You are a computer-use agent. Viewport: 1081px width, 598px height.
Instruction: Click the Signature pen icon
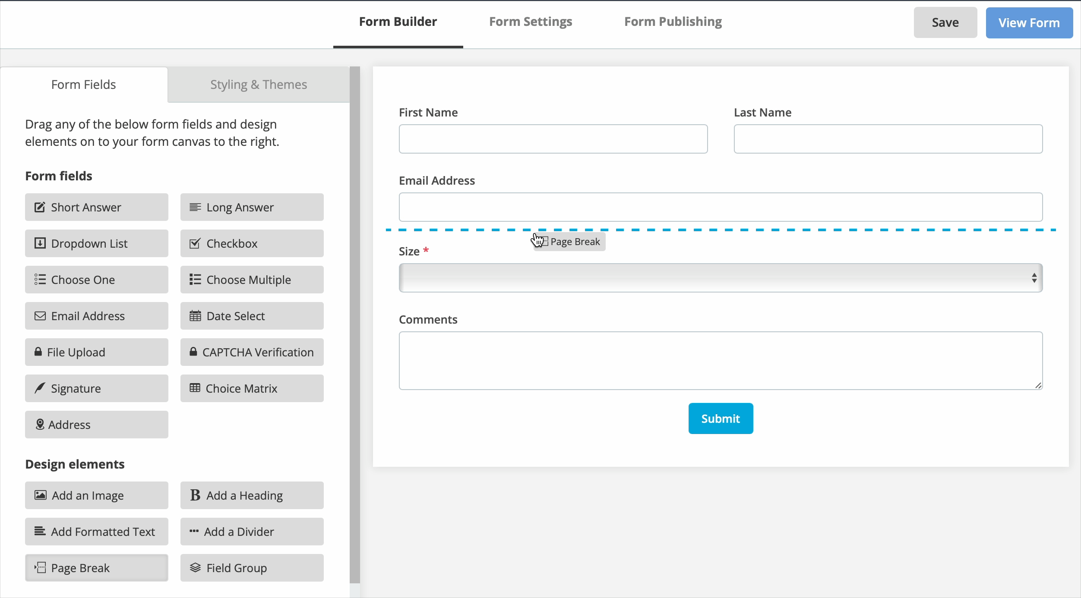40,388
